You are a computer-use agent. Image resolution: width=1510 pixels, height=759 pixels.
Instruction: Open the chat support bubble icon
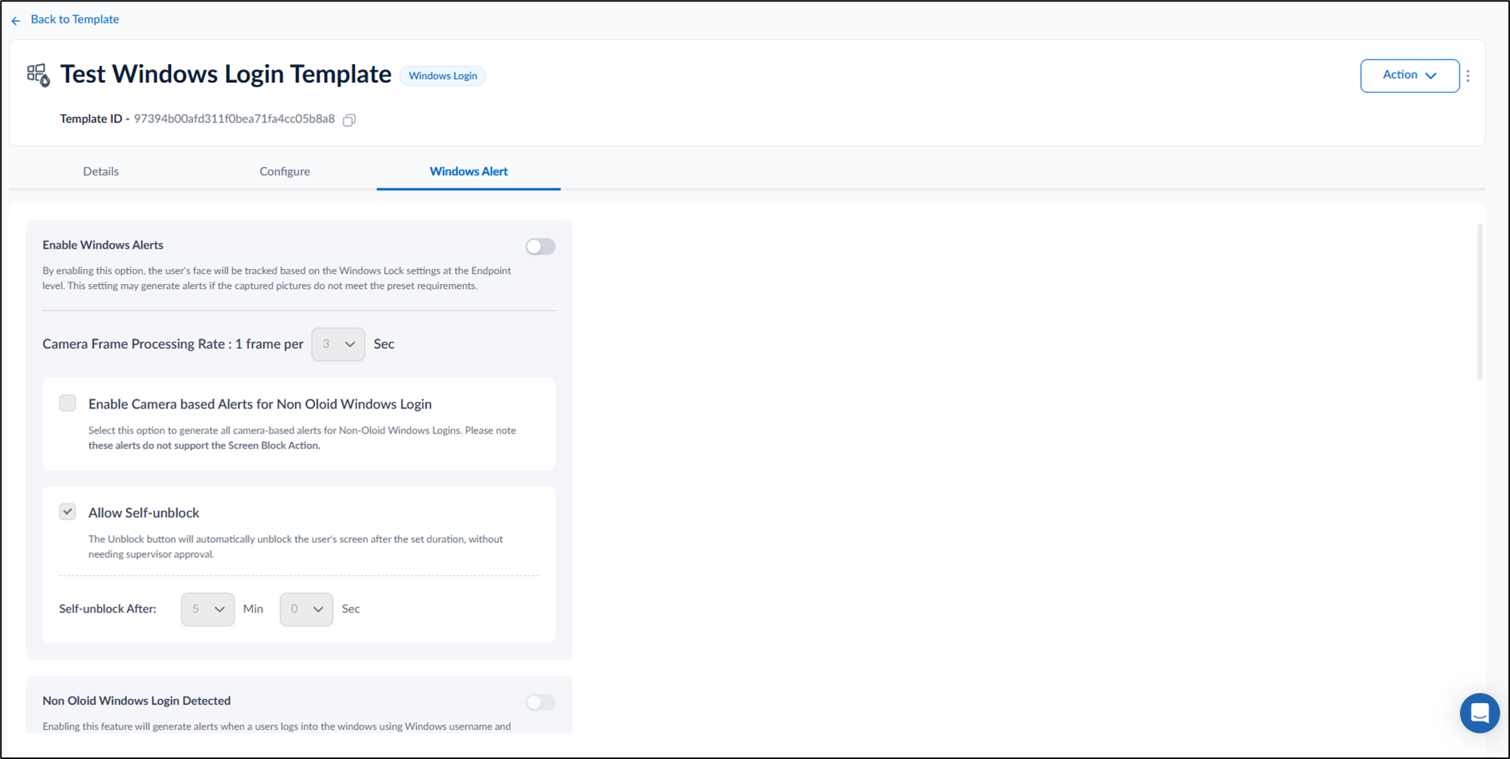[x=1479, y=712]
